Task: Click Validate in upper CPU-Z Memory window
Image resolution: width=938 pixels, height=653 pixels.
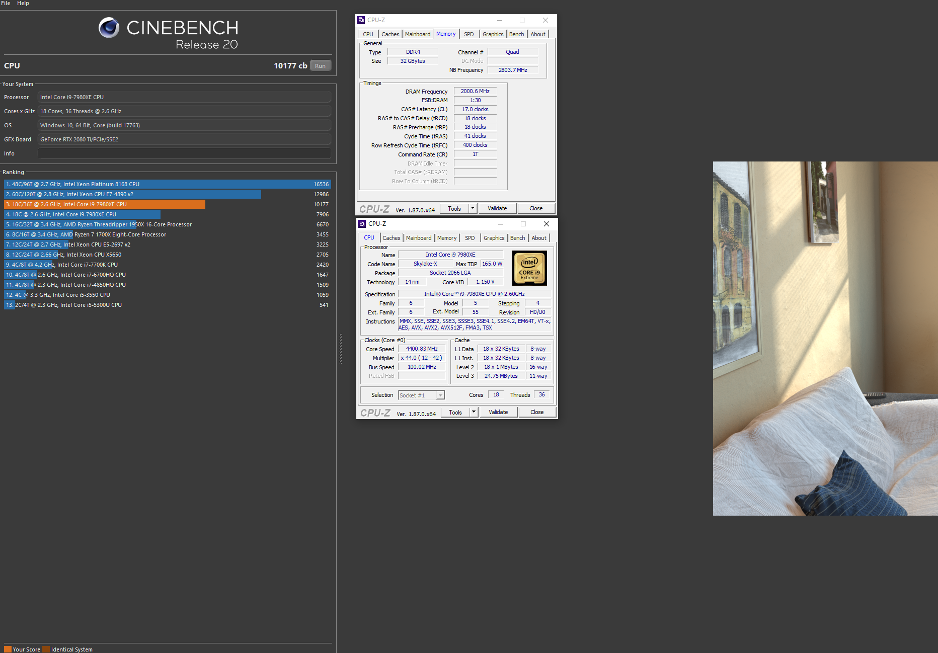Action: 497,208
